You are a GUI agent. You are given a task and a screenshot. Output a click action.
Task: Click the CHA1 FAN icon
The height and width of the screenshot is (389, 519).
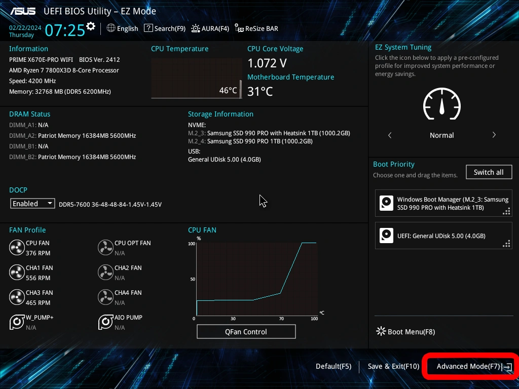[17, 272]
